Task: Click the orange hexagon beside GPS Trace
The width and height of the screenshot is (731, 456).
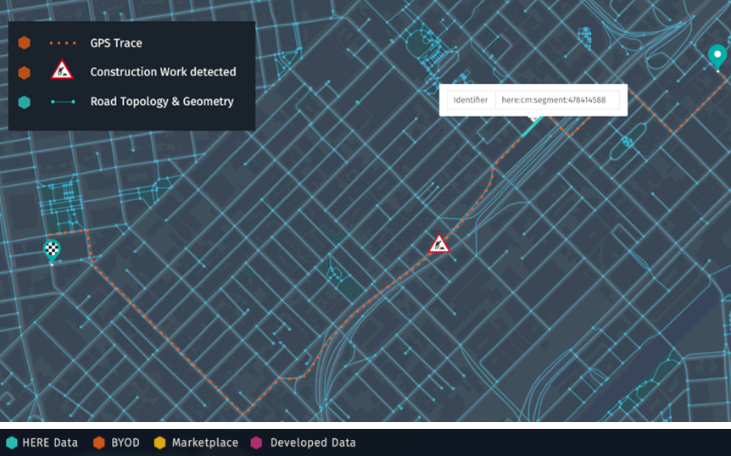Action: (25, 43)
